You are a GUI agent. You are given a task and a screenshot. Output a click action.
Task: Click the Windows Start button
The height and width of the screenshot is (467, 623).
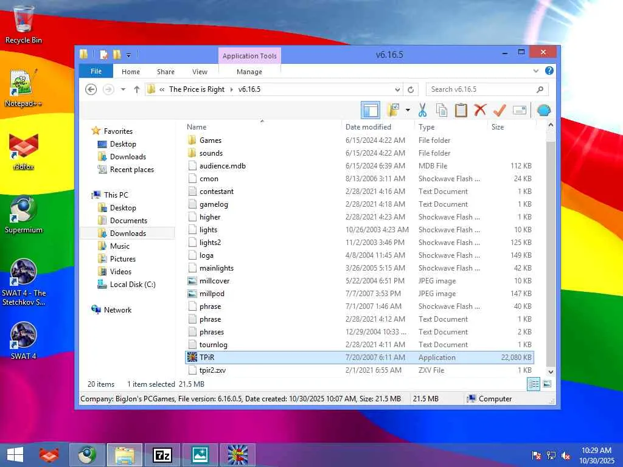pyautogui.click(x=15, y=455)
